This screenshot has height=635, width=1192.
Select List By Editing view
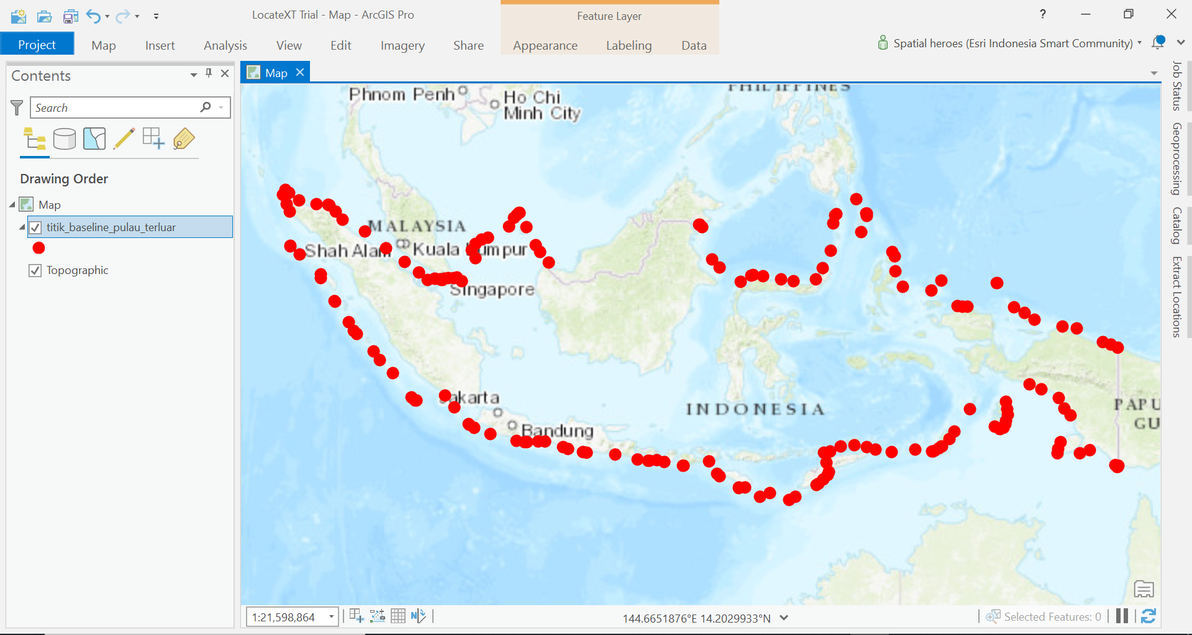(x=124, y=139)
